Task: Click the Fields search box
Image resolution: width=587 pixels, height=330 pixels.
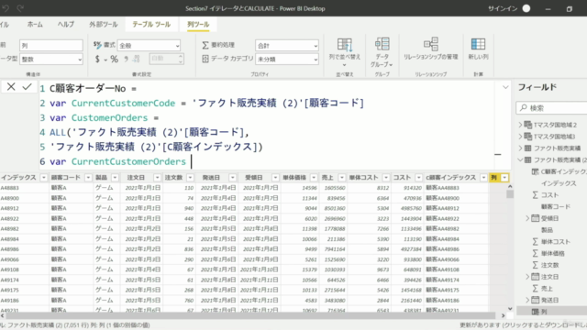Action: [x=551, y=108]
